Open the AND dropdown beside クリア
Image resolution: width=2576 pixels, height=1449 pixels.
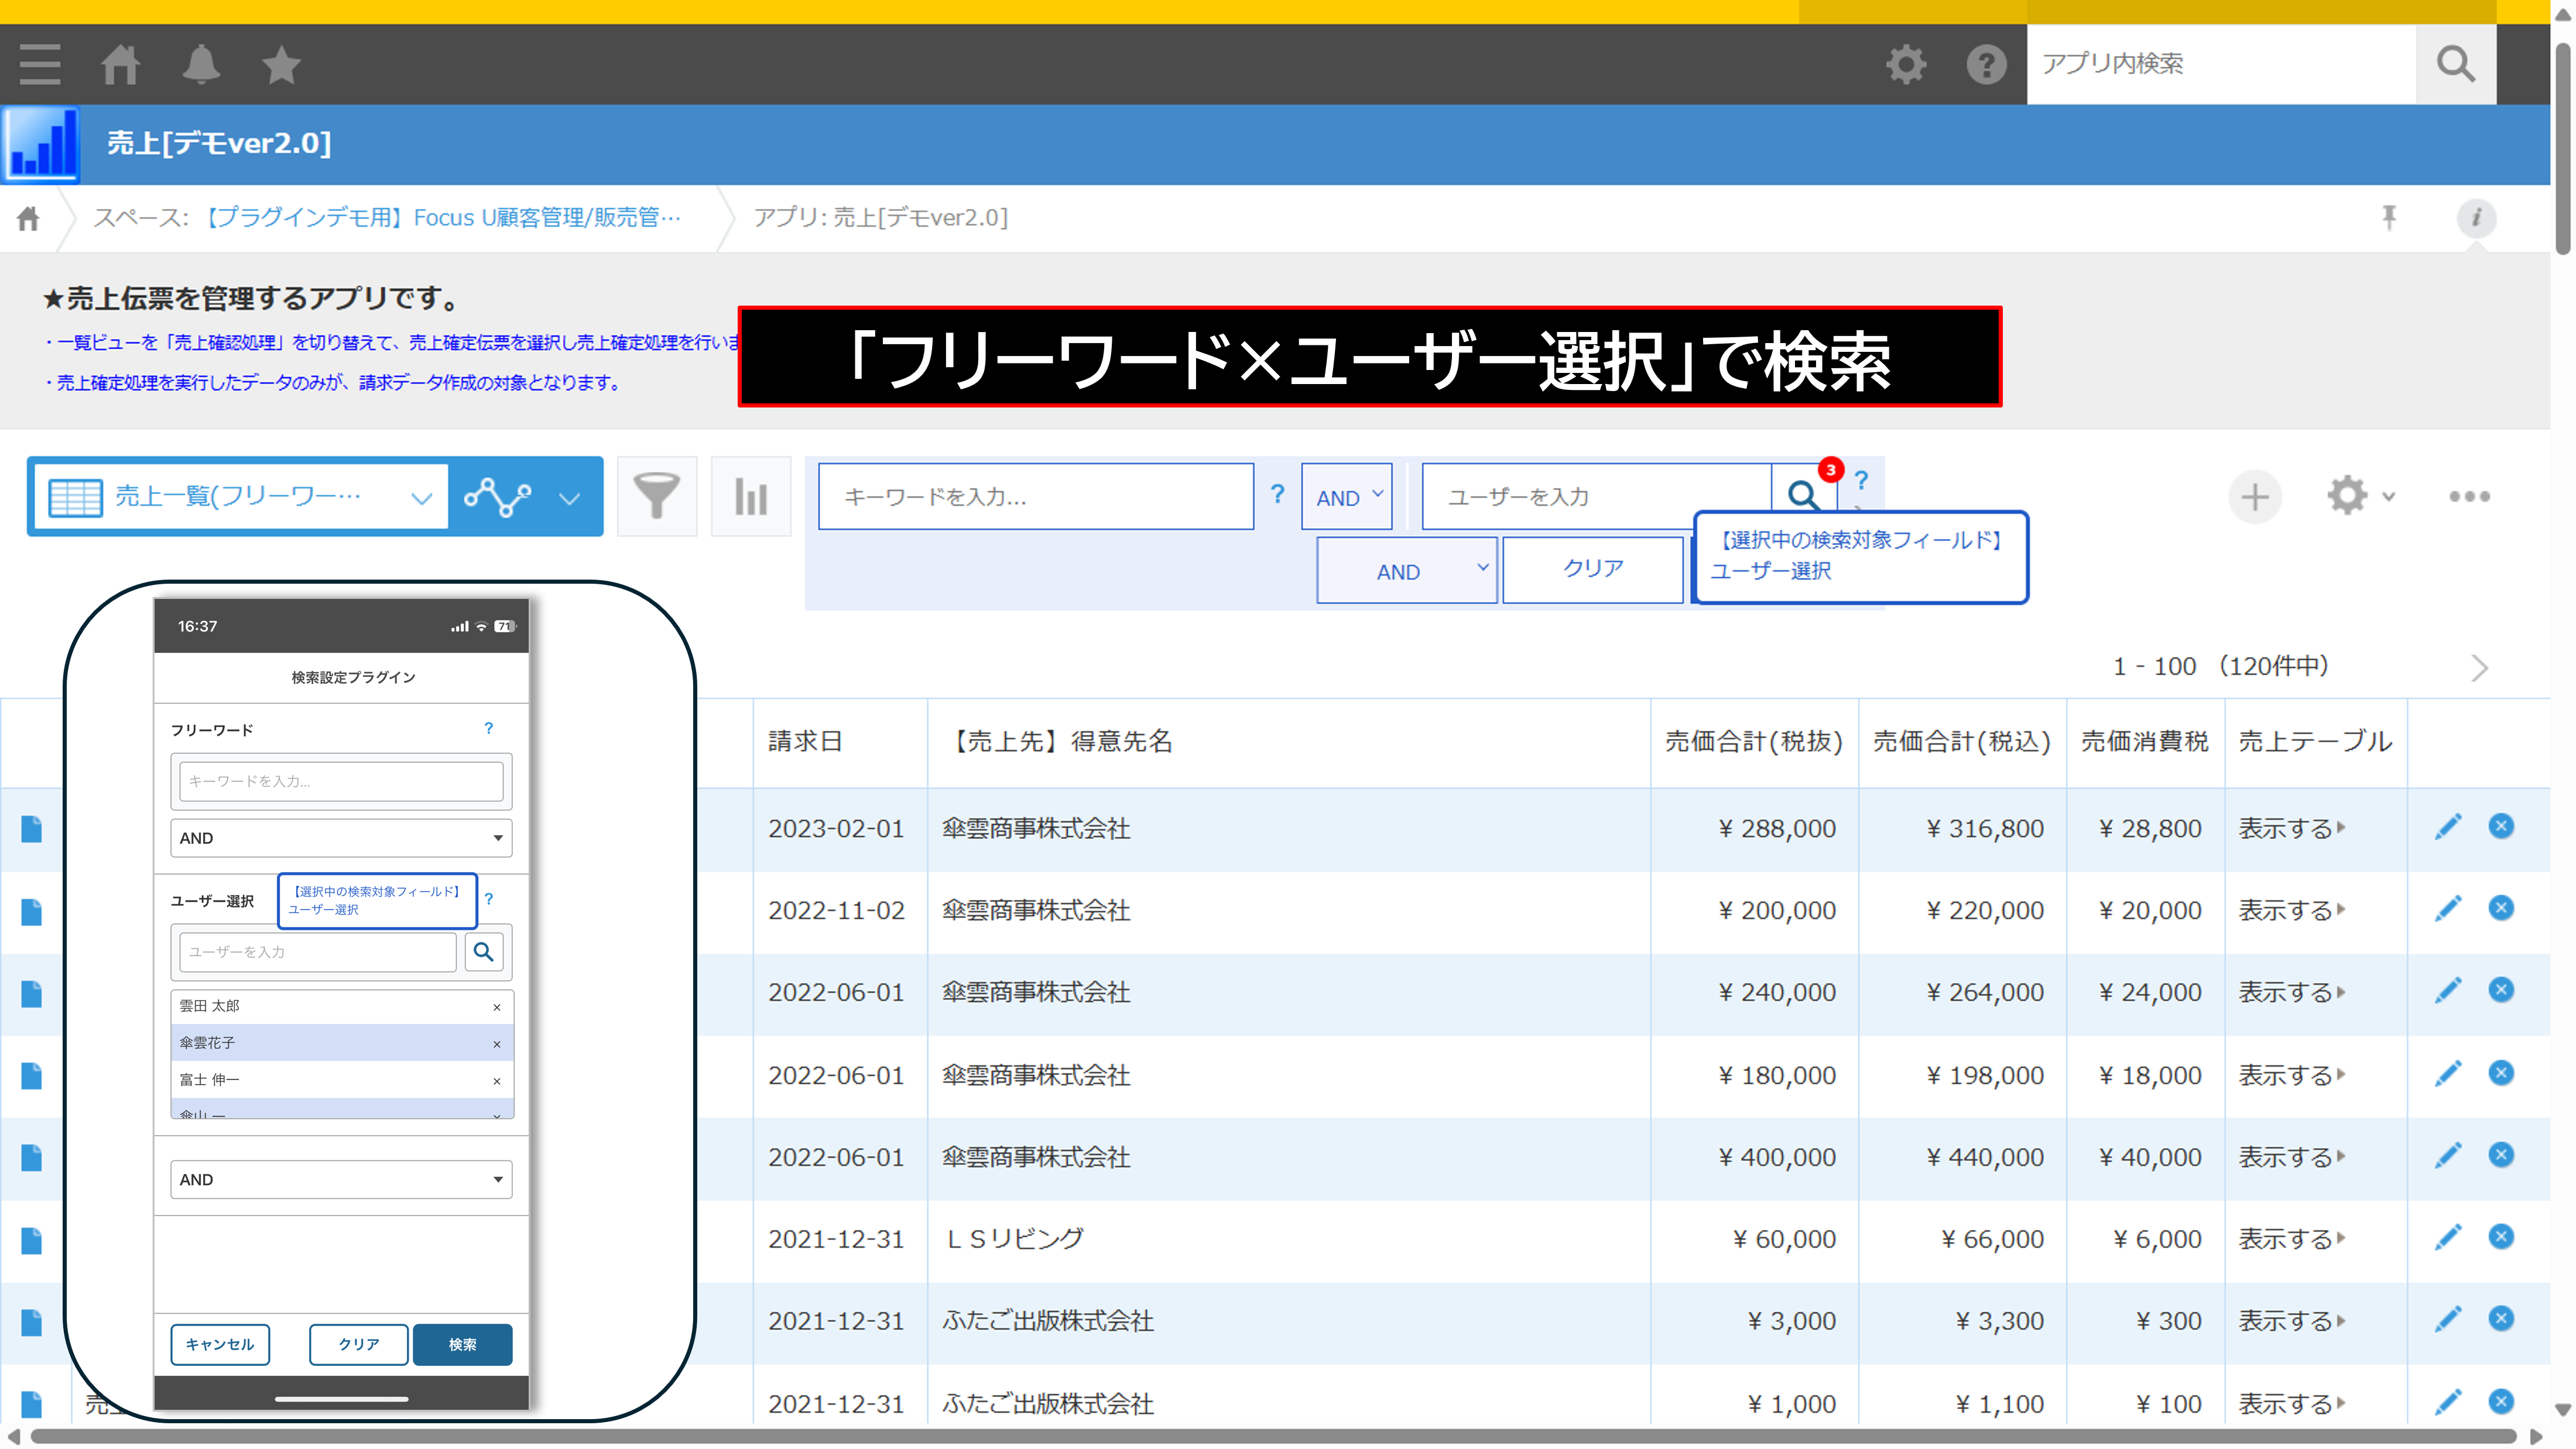pyautogui.click(x=1406, y=571)
